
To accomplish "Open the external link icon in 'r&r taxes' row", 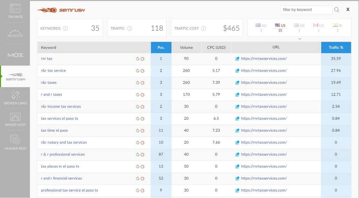I will tap(237, 83).
